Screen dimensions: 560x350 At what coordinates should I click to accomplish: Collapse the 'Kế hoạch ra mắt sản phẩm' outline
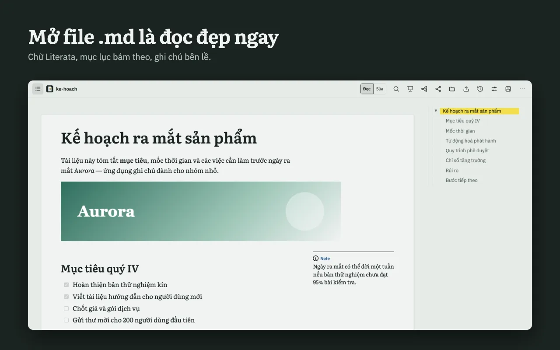[436, 111]
